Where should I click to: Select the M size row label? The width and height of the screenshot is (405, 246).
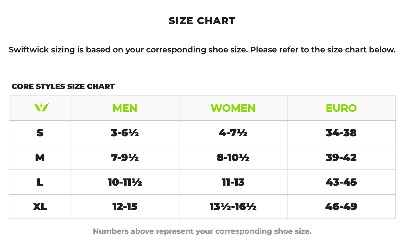tap(40, 158)
